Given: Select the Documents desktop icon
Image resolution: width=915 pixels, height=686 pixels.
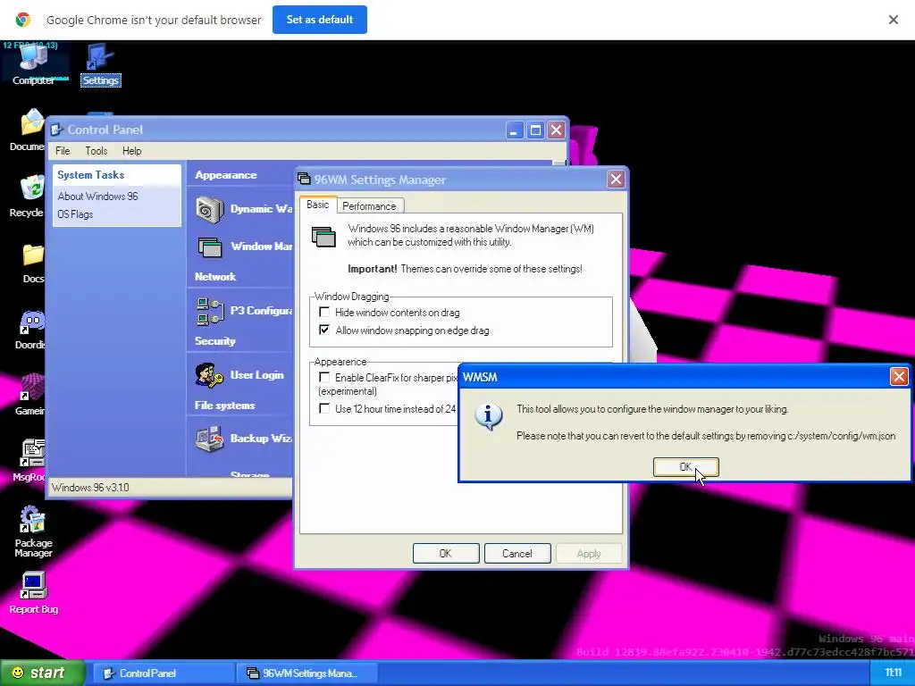Looking at the screenshot, I should (27, 130).
